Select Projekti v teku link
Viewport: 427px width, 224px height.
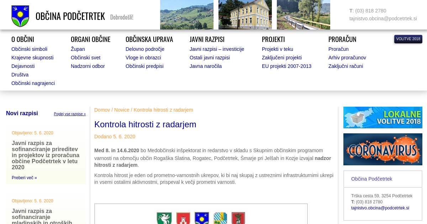pyautogui.click(x=277, y=49)
